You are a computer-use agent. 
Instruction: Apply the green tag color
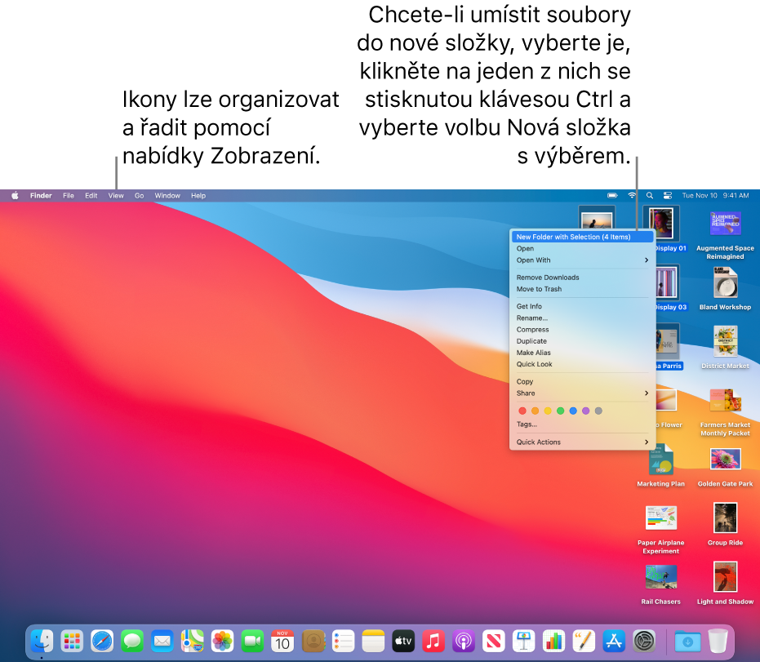[560, 411]
